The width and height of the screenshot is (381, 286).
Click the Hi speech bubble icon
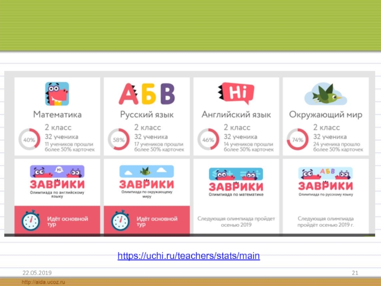coord(236,93)
